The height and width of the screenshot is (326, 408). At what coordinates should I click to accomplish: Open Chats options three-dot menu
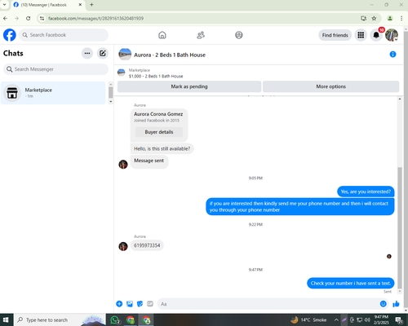point(87,53)
